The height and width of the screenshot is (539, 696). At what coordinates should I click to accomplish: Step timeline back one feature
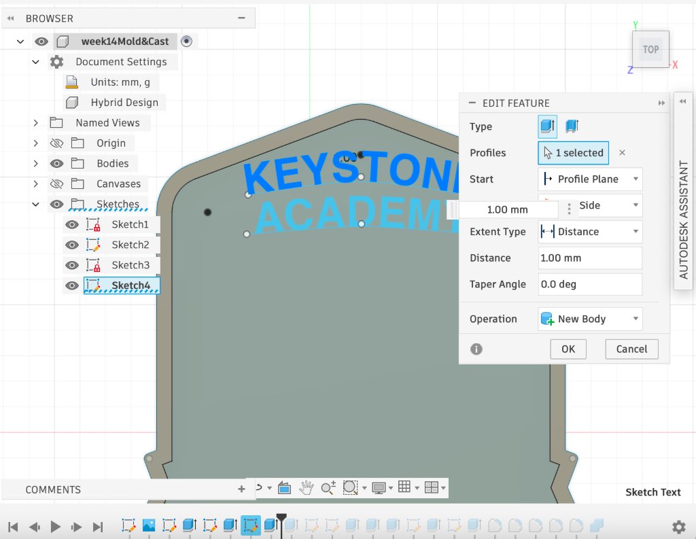34,527
